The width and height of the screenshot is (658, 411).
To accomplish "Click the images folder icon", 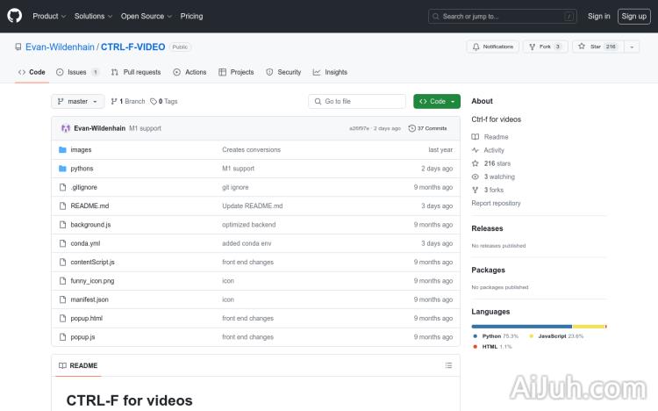I will coord(62,150).
